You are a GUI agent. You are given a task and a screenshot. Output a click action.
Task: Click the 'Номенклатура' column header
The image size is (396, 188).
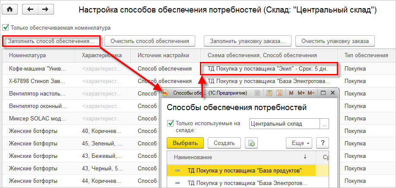click(28, 55)
